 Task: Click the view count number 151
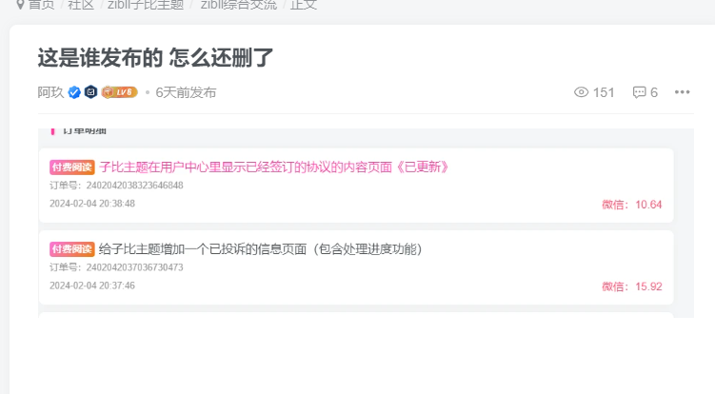pos(604,92)
